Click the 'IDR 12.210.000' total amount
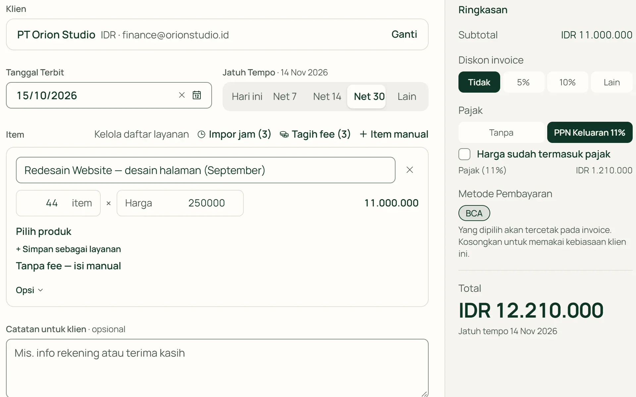 coord(531,310)
